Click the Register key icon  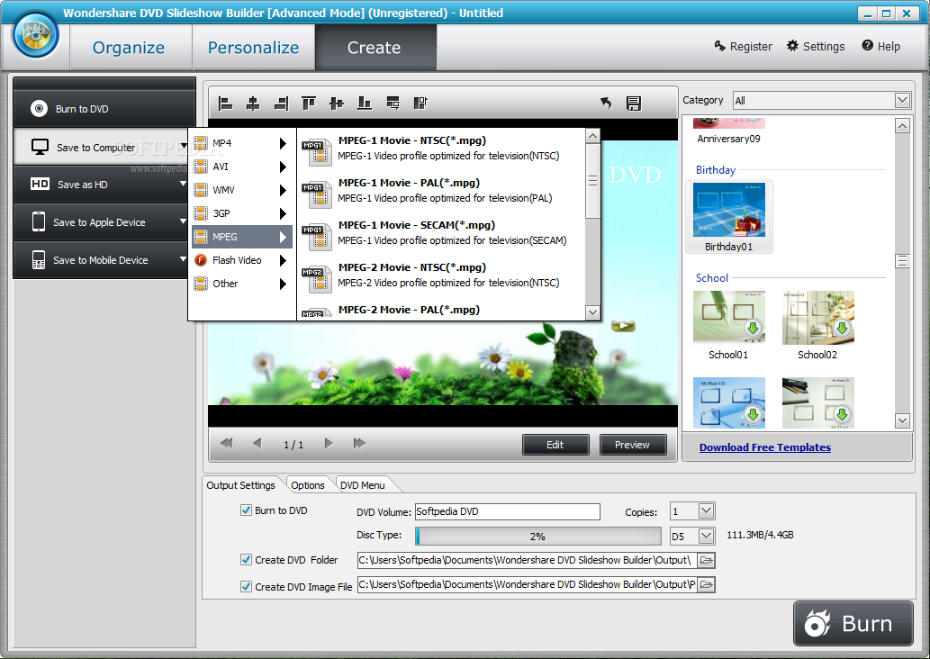719,46
